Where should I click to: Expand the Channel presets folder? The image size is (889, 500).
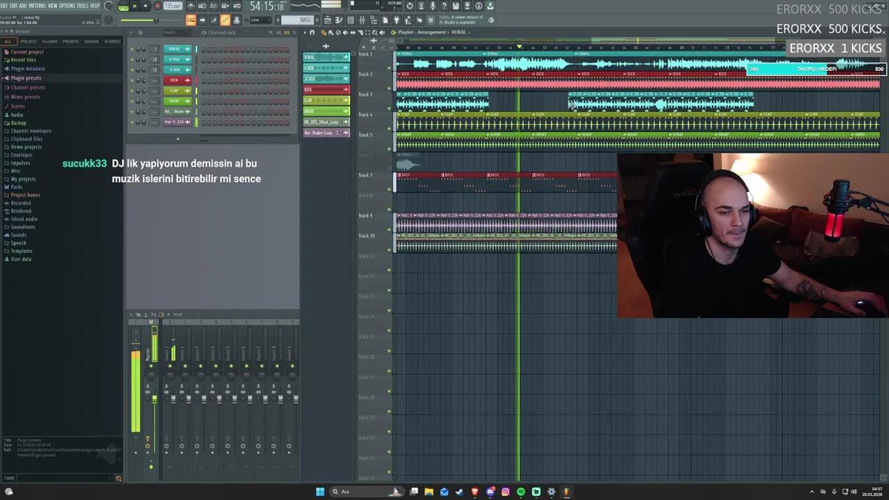28,87
